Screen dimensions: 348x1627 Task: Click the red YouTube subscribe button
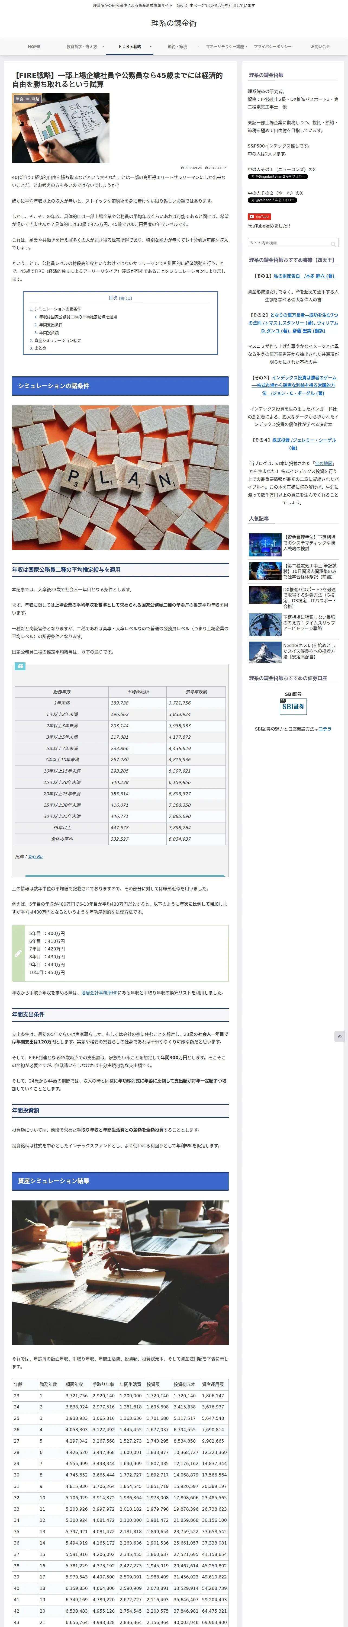[260, 217]
